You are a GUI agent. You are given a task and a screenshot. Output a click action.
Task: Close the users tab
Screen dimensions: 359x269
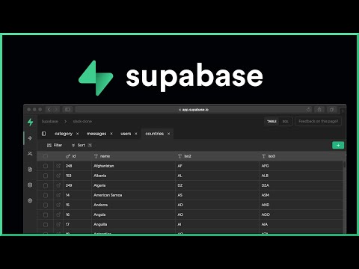click(x=136, y=134)
